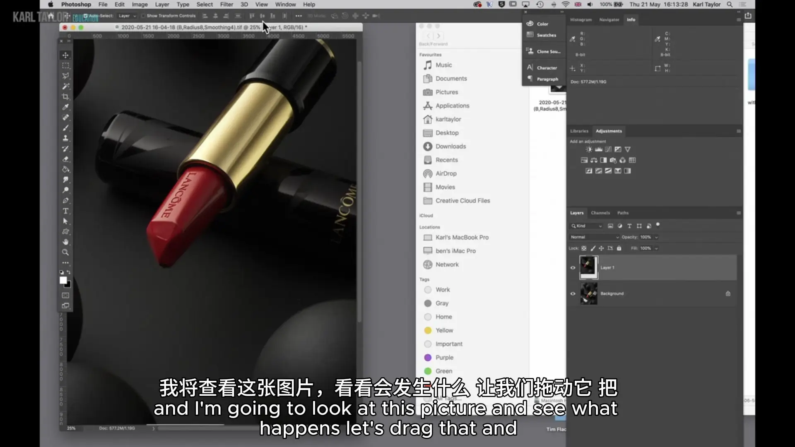
Task: Open the Normal blend mode dropdown
Action: 595,237
